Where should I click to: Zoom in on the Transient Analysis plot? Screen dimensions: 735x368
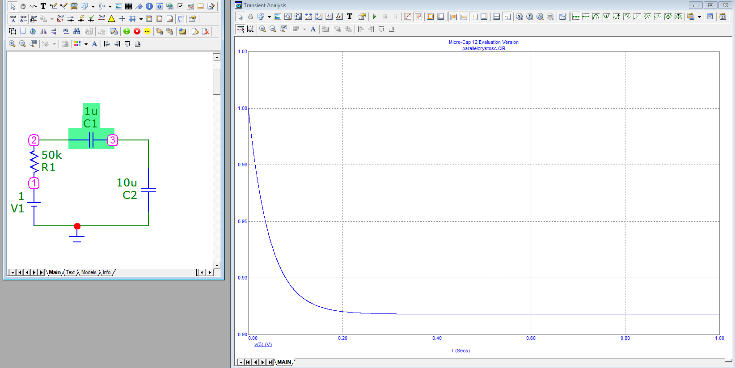[262, 29]
